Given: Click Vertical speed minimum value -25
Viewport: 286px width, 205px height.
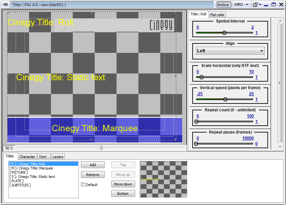Looking at the screenshot, I should point(199,94).
